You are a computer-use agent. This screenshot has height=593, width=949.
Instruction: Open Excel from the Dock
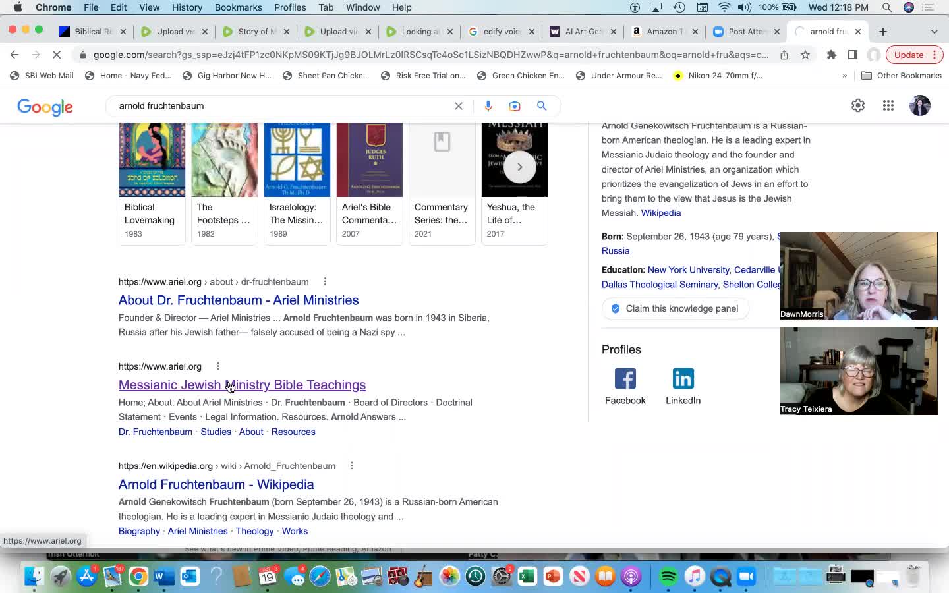[527, 577]
